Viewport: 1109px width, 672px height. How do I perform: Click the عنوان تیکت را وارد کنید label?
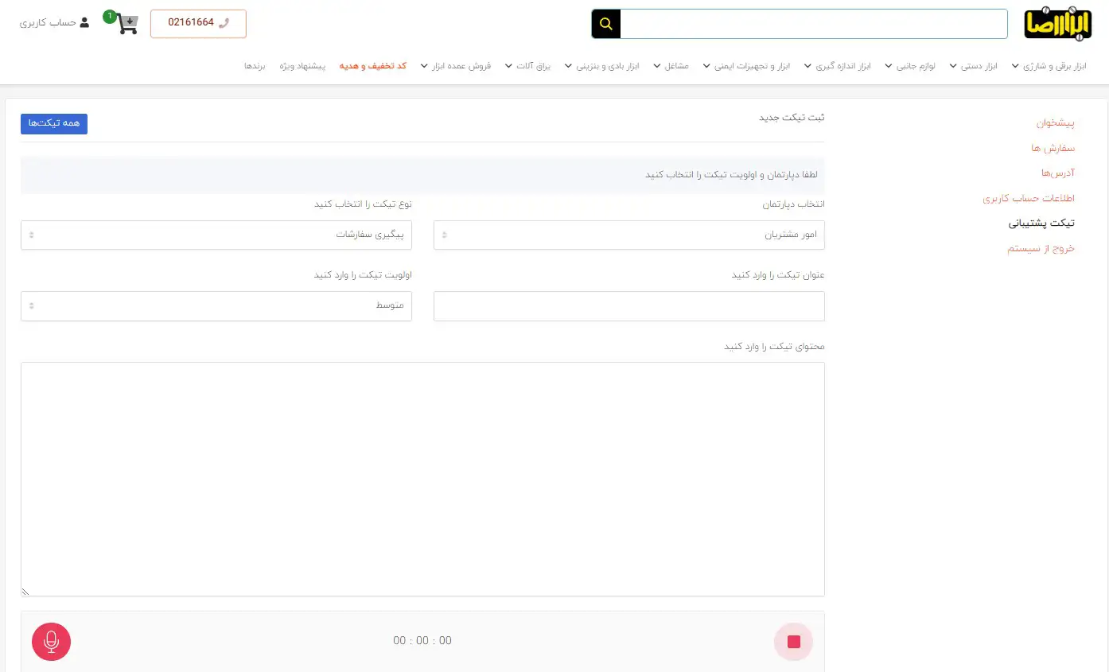pos(778,275)
